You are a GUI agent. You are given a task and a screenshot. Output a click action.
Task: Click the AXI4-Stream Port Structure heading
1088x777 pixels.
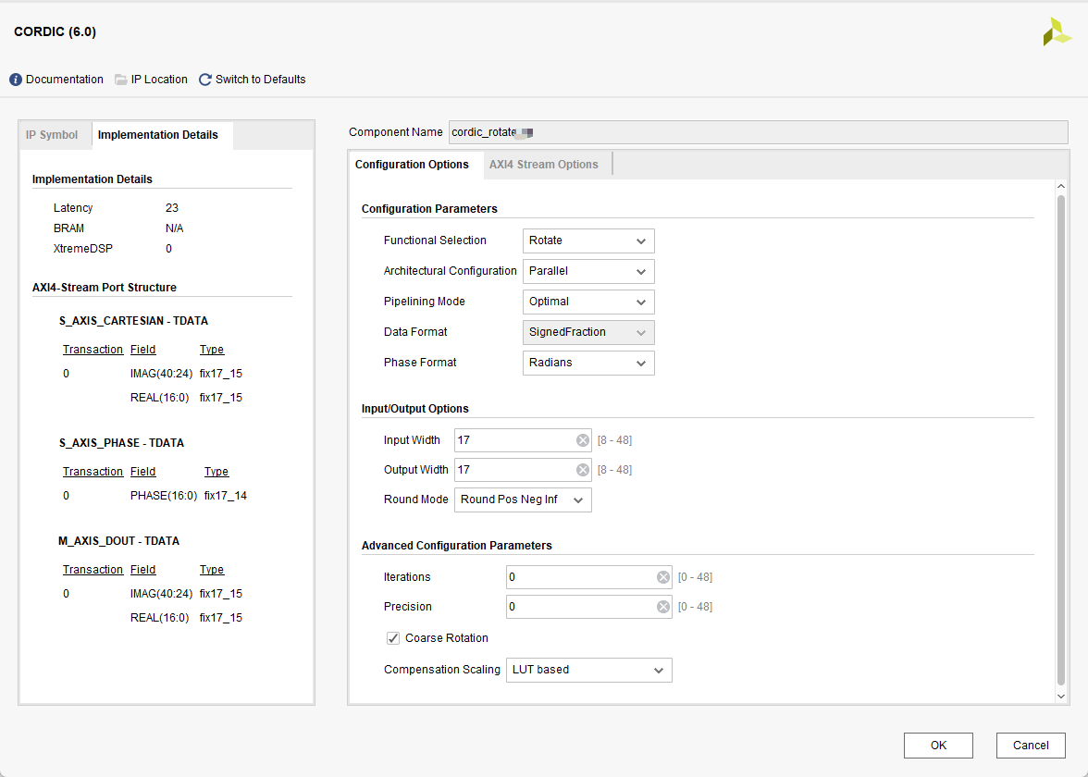click(x=104, y=288)
